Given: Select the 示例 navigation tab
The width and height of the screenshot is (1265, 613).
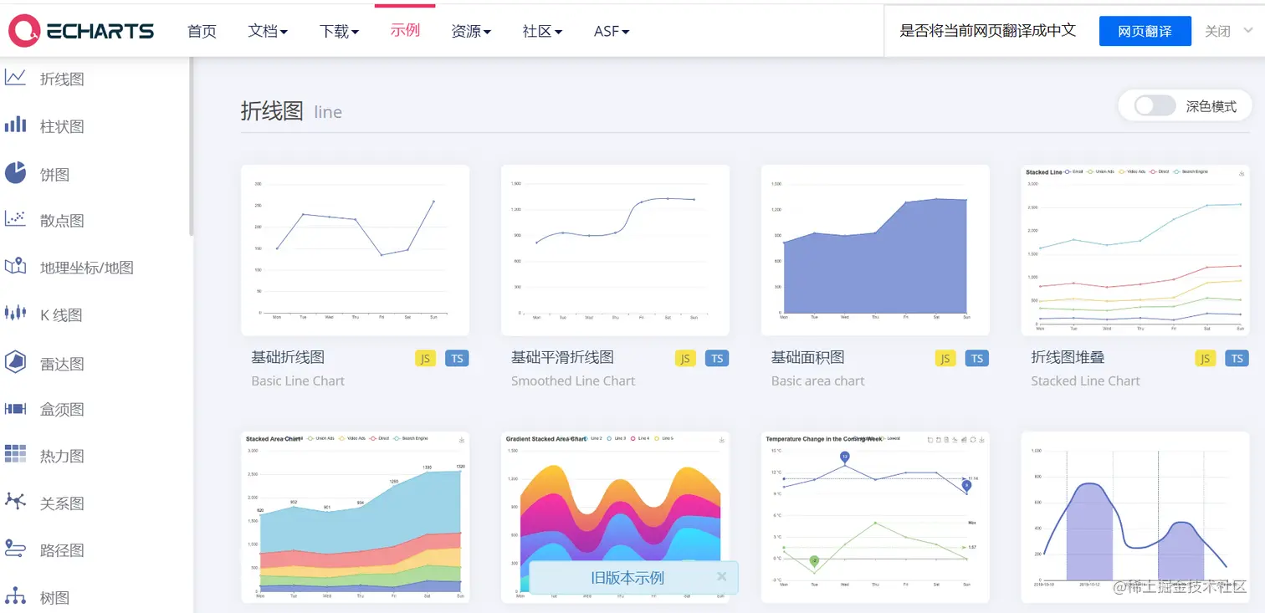Looking at the screenshot, I should [x=405, y=31].
